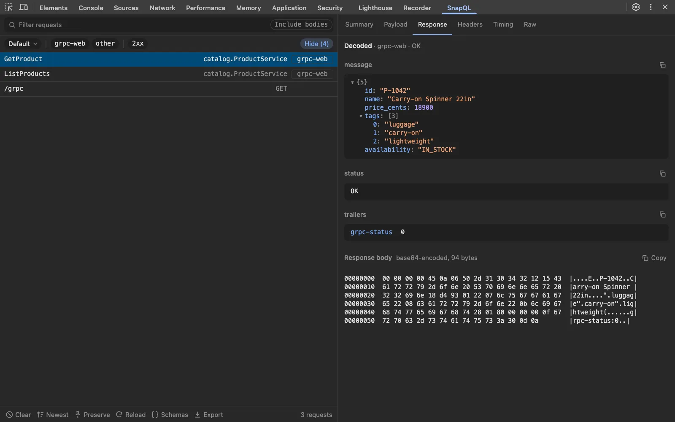Open the Lighthouse panel

[x=375, y=8]
